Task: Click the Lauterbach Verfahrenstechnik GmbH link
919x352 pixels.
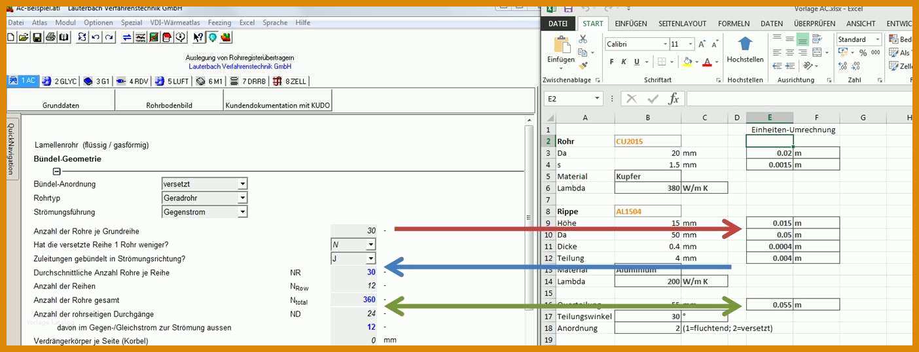Action: click(x=240, y=67)
